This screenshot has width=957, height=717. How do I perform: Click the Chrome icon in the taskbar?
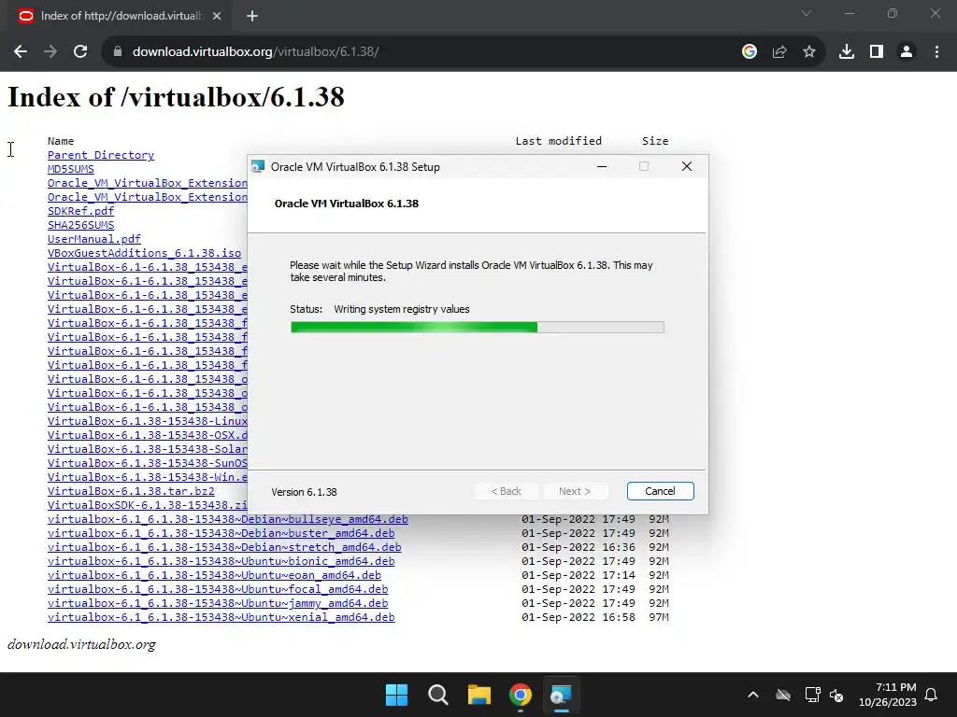(521, 695)
